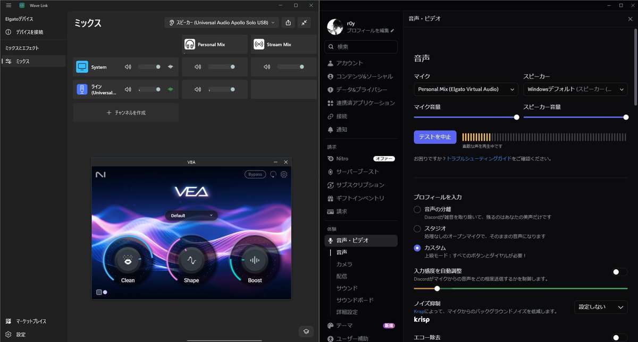The width and height of the screenshot is (638, 342).
Task: Click the collapse view arrows icon in Wave Link
Action: point(304,22)
